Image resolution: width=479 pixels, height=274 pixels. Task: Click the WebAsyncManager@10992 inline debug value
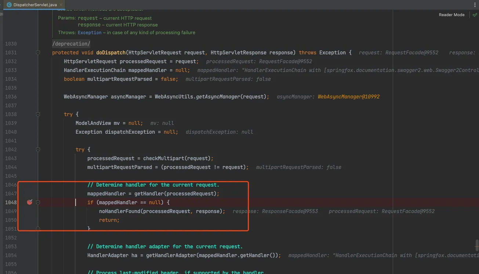coord(348,97)
